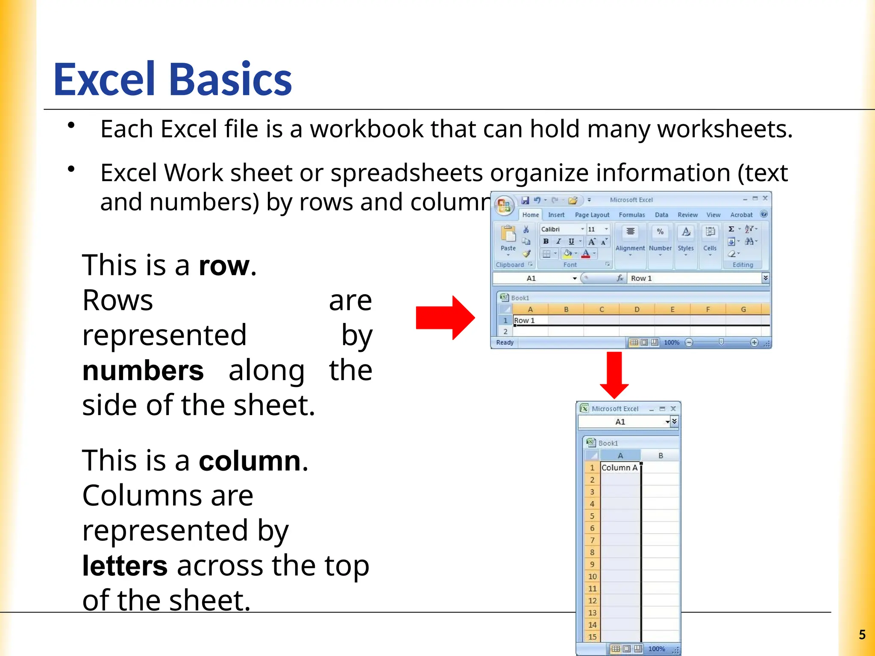Click the Office Button orb
The height and width of the screenshot is (656, 875).
tap(504, 206)
